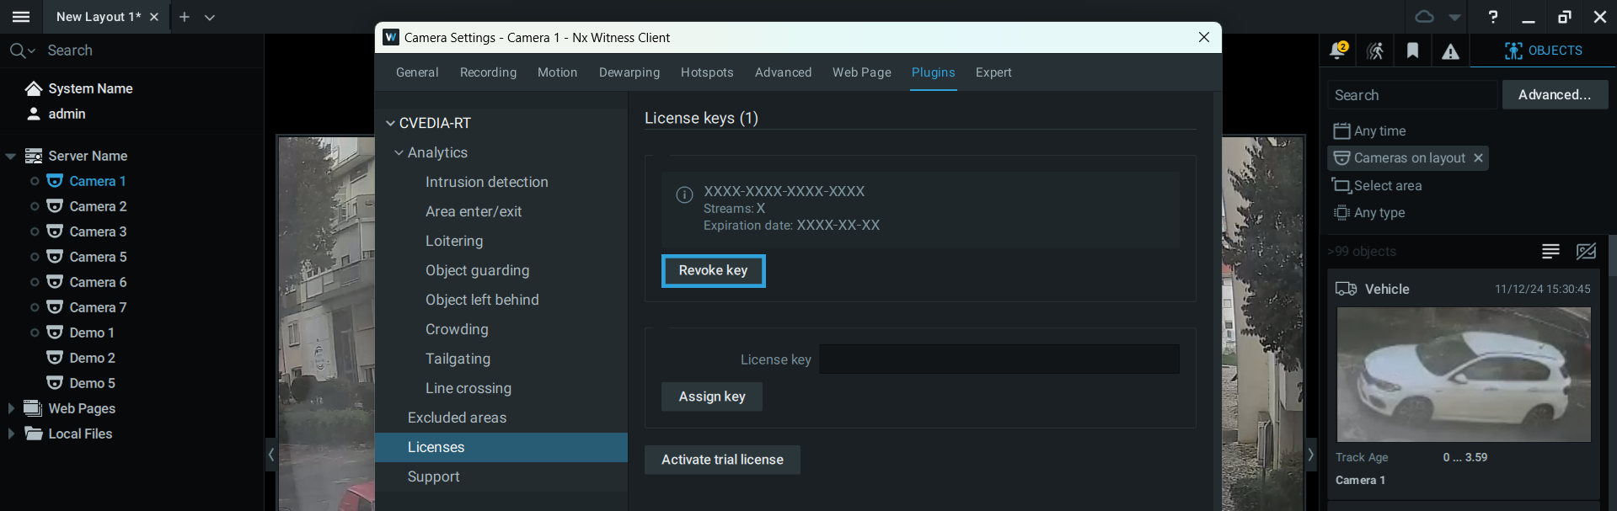Screen dimensions: 1617x511
Task: Collapse the Server Name tree node
Action: coord(11,156)
